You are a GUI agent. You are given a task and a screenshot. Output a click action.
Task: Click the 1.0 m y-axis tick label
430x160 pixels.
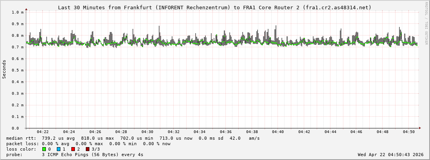17,12
